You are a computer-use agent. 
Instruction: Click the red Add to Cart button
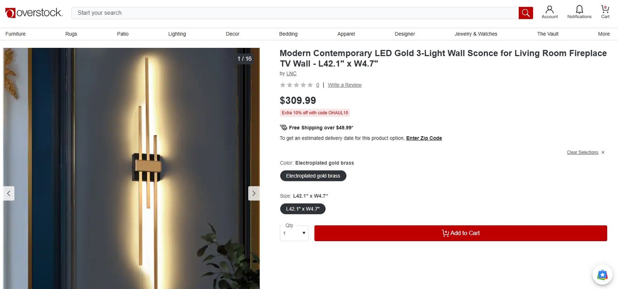point(460,233)
